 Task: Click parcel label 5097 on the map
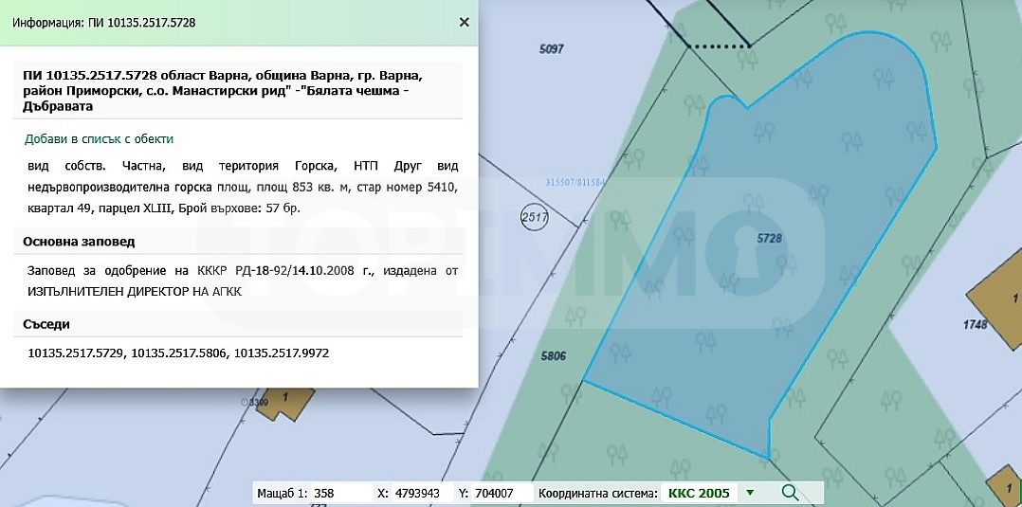coord(552,49)
